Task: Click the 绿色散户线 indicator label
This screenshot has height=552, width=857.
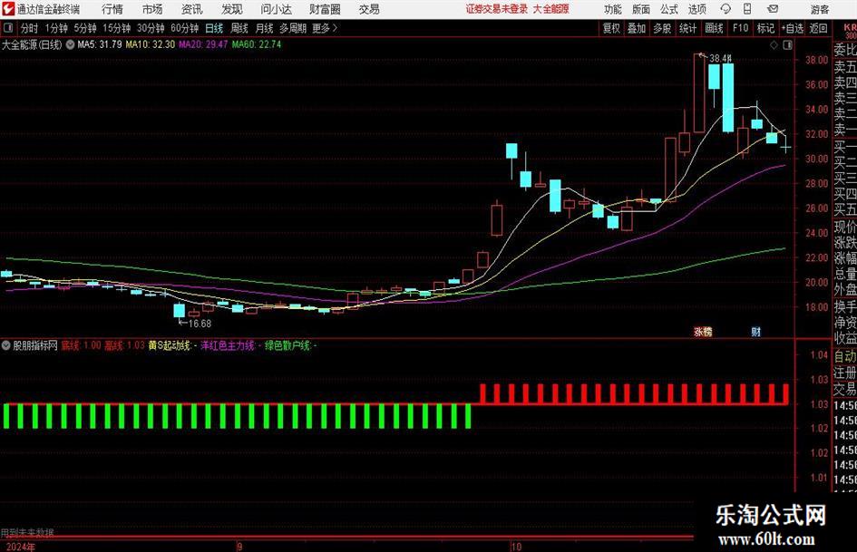Action: (x=287, y=345)
